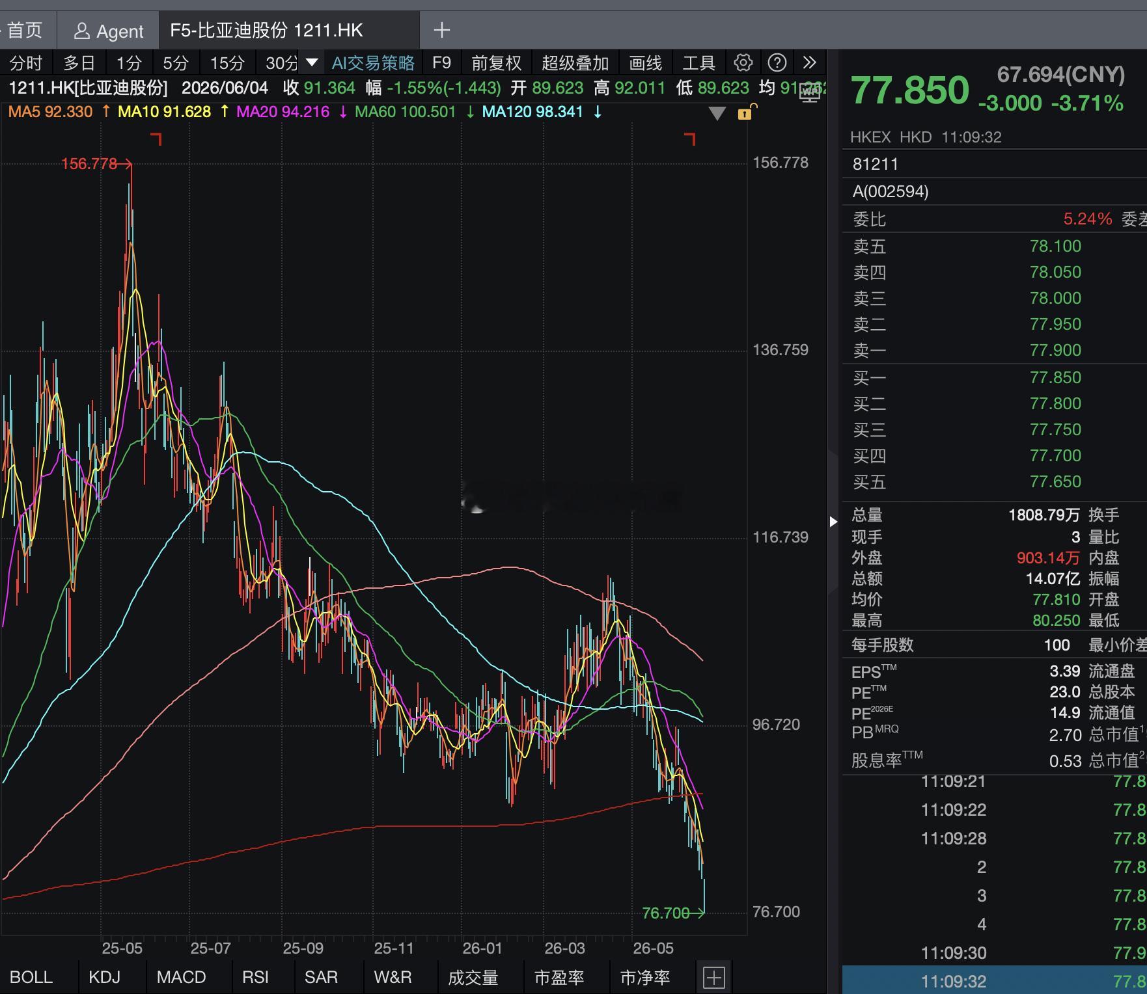This screenshot has height=994, width=1147.
Task: Open 前复权 adjustment option
Action: click(x=497, y=63)
